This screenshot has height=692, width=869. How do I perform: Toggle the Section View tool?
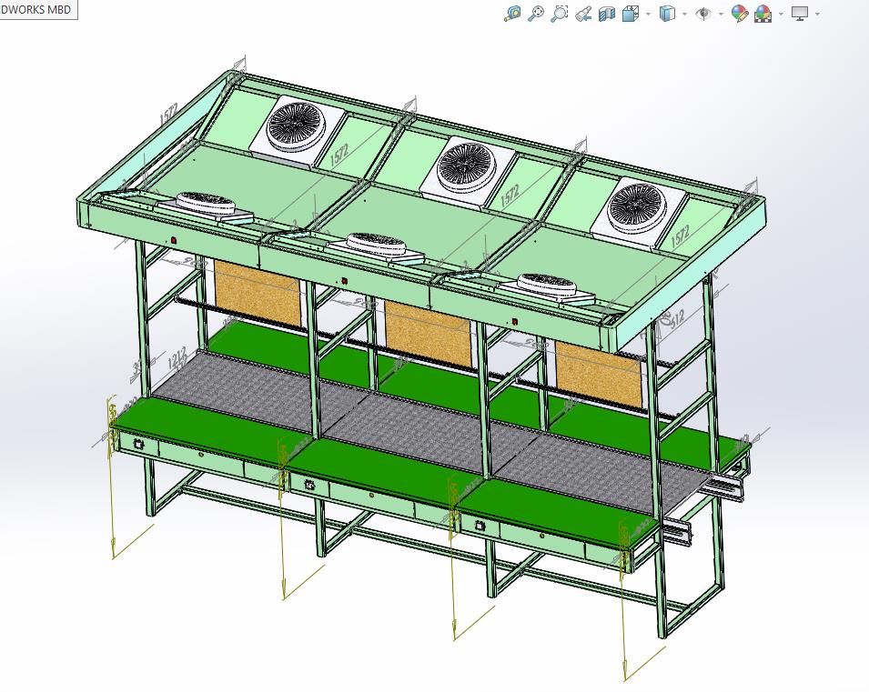[x=607, y=14]
